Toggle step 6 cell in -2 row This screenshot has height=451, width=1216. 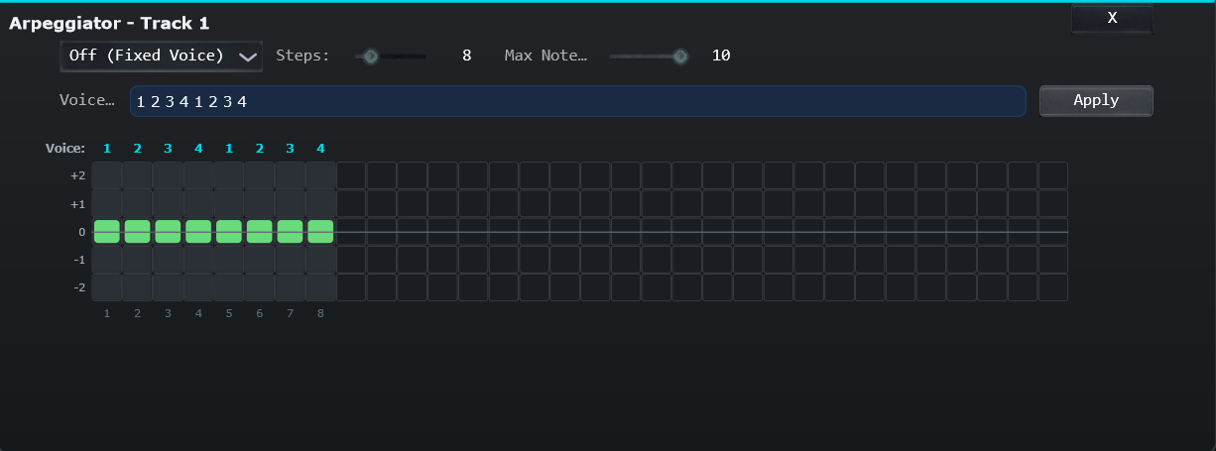point(260,286)
